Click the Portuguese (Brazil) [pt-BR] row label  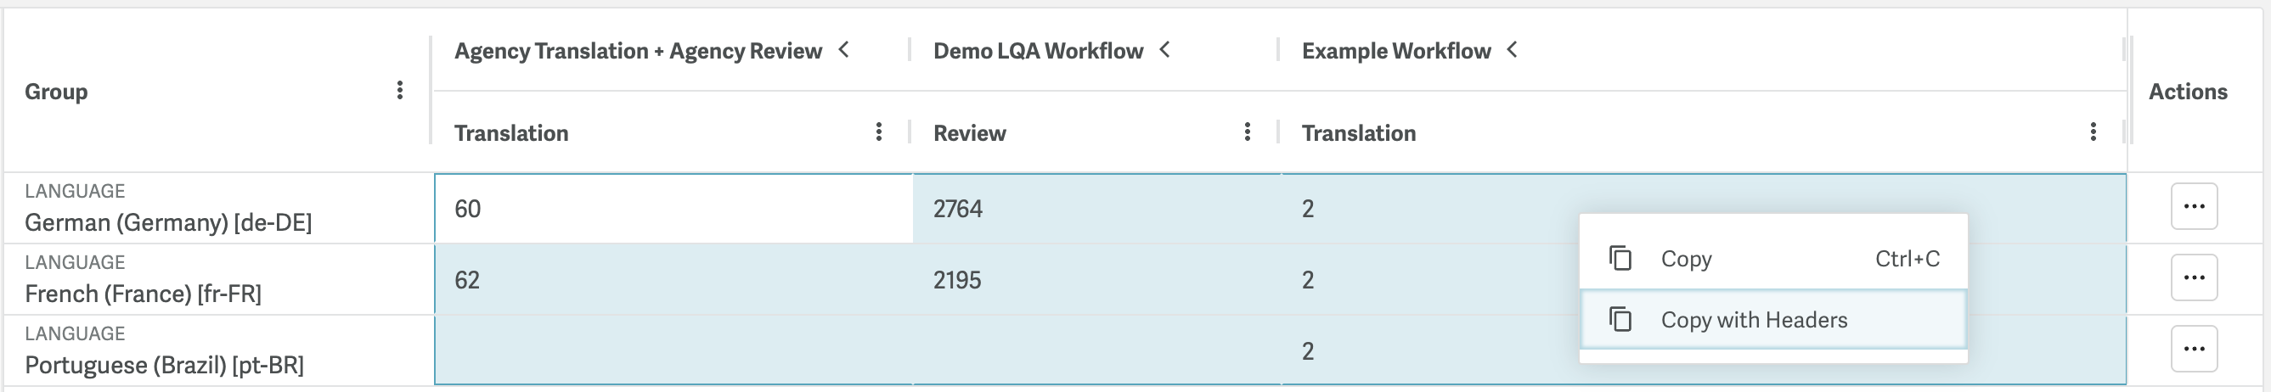point(164,365)
